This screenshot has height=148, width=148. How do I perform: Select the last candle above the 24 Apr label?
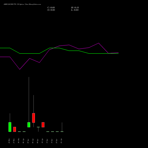pos(62,131)
